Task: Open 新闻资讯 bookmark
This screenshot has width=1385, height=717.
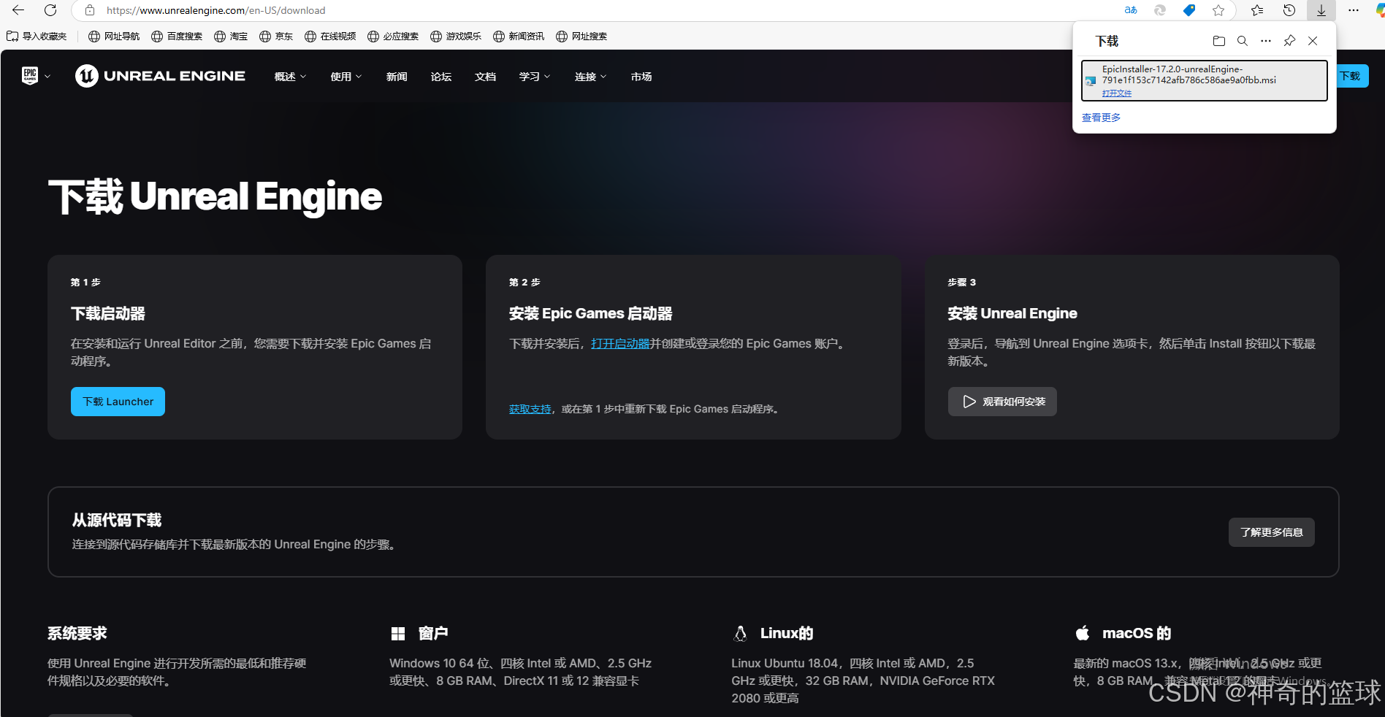Action: [x=519, y=37]
